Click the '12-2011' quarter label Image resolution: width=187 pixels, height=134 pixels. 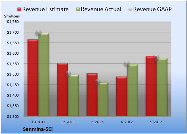(68, 122)
